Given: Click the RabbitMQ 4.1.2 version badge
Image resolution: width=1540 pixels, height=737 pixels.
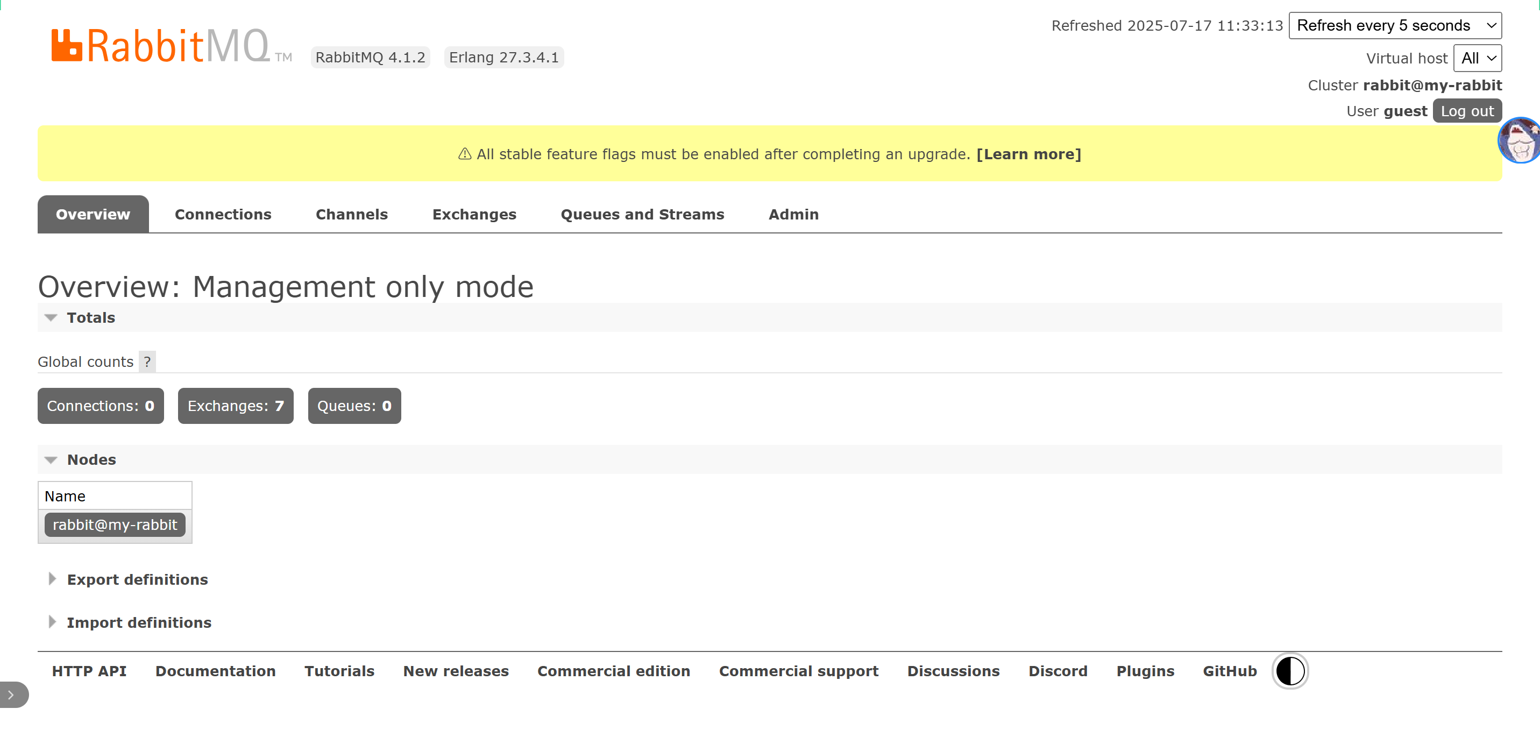Looking at the screenshot, I should (370, 58).
